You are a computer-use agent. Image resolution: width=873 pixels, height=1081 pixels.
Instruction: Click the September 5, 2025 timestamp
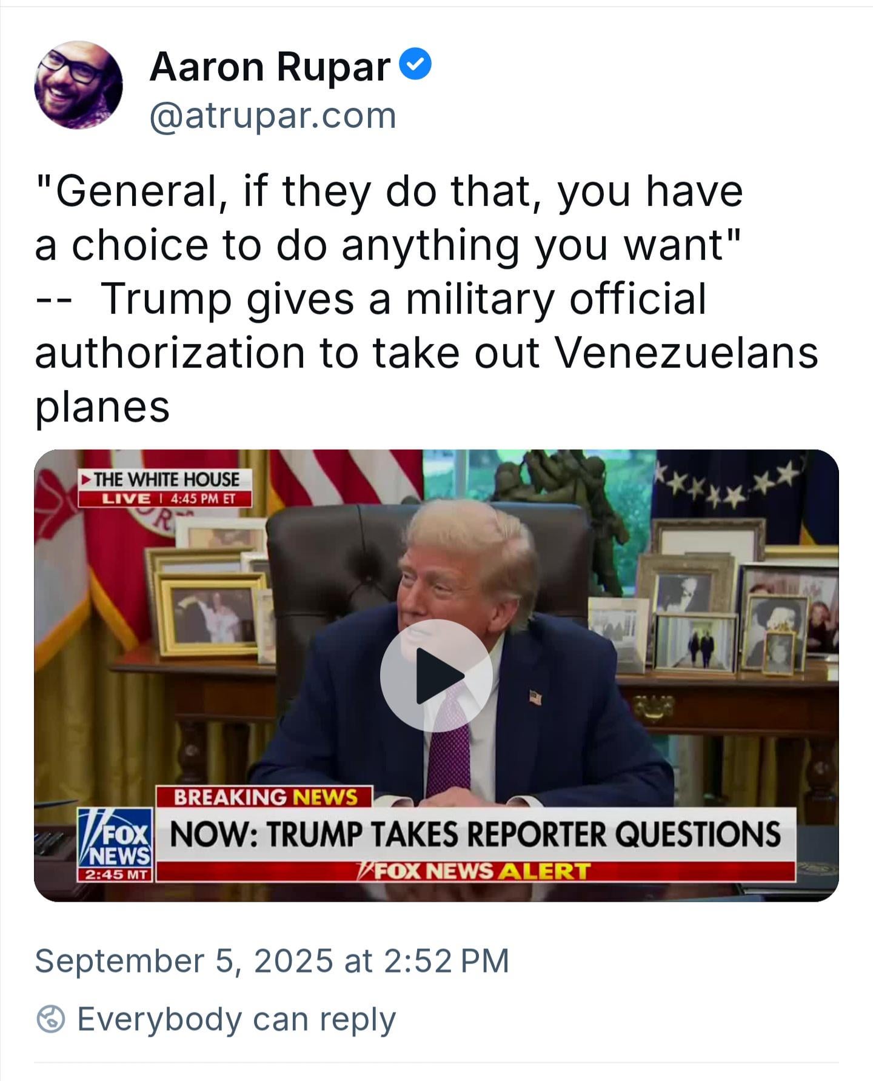272,960
